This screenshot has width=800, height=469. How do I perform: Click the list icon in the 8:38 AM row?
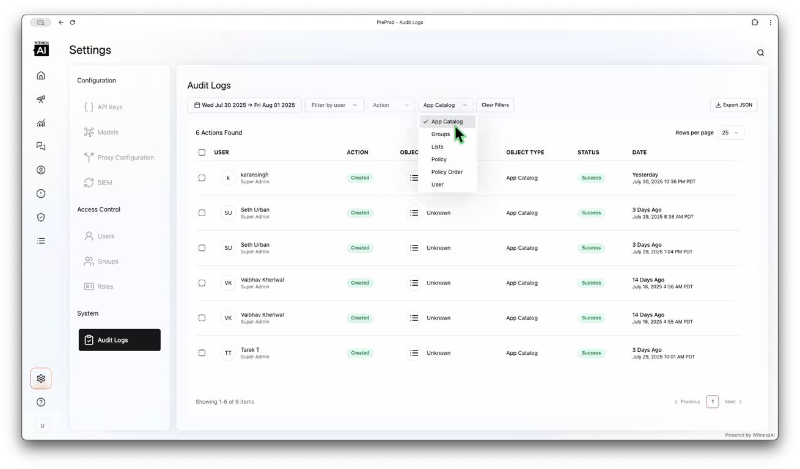(x=414, y=213)
